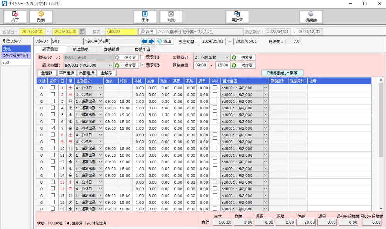Viewport: 386px width, 229px height.
Task: Check the 選択 box for day 1
Action: tap(52, 87)
